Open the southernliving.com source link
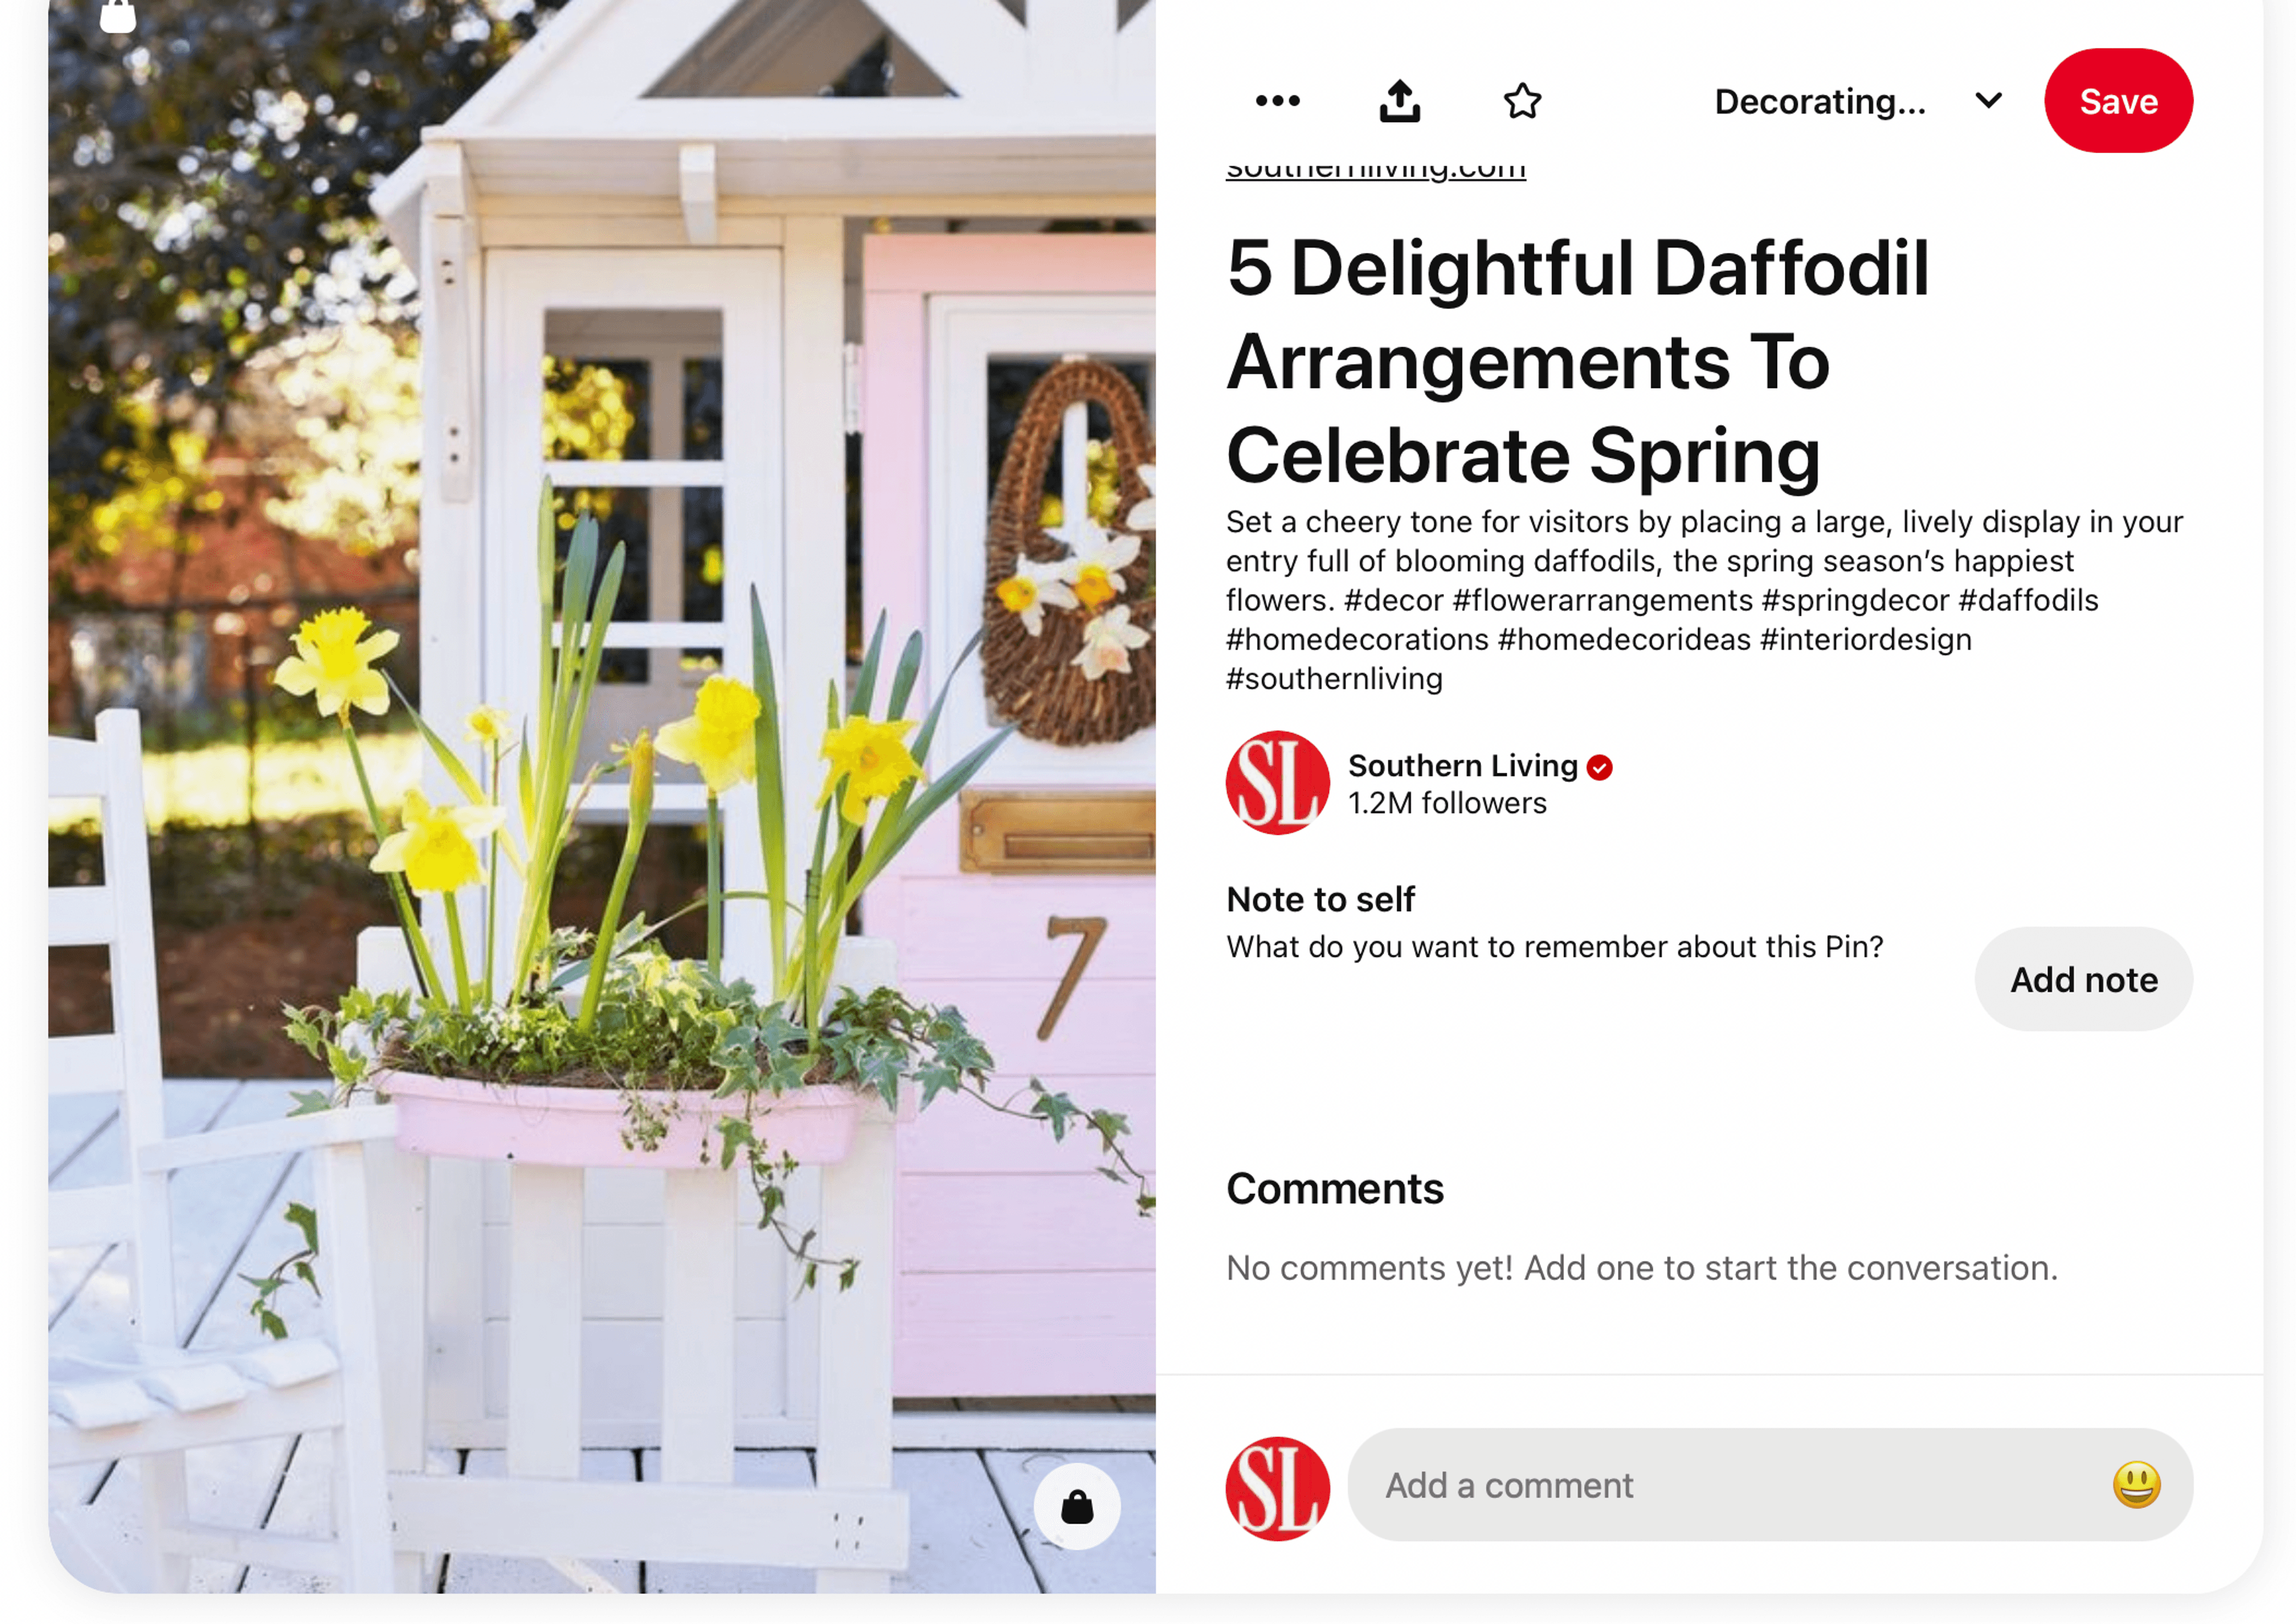This screenshot has height=1624, width=2296. [x=1376, y=168]
